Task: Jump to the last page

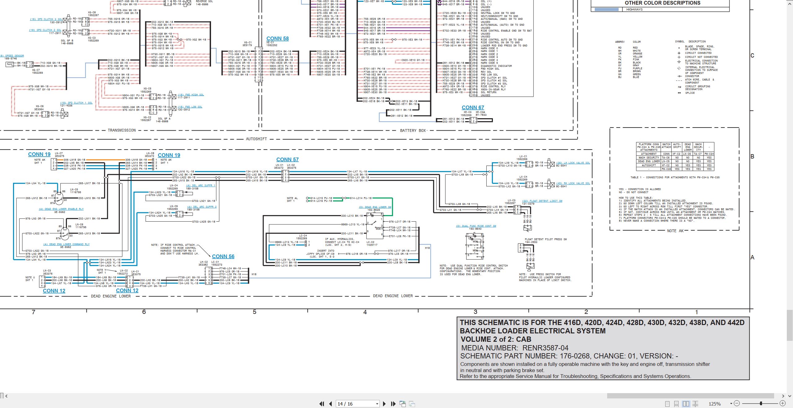Action: [393, 404]
